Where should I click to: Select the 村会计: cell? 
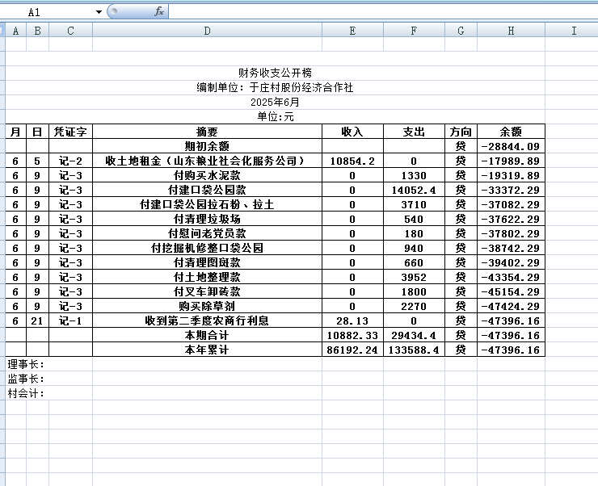point(26,393)
